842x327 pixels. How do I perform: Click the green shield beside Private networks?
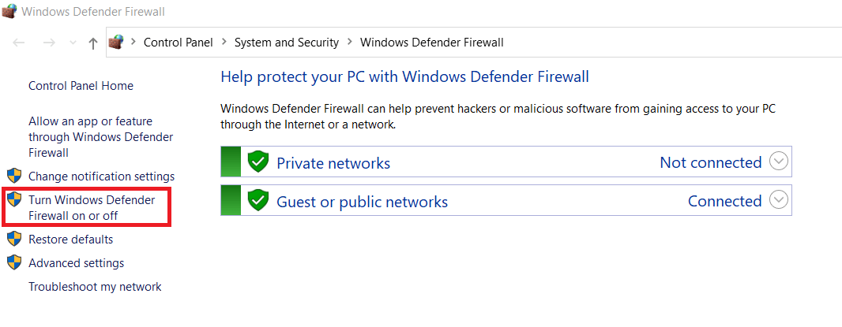257,162
